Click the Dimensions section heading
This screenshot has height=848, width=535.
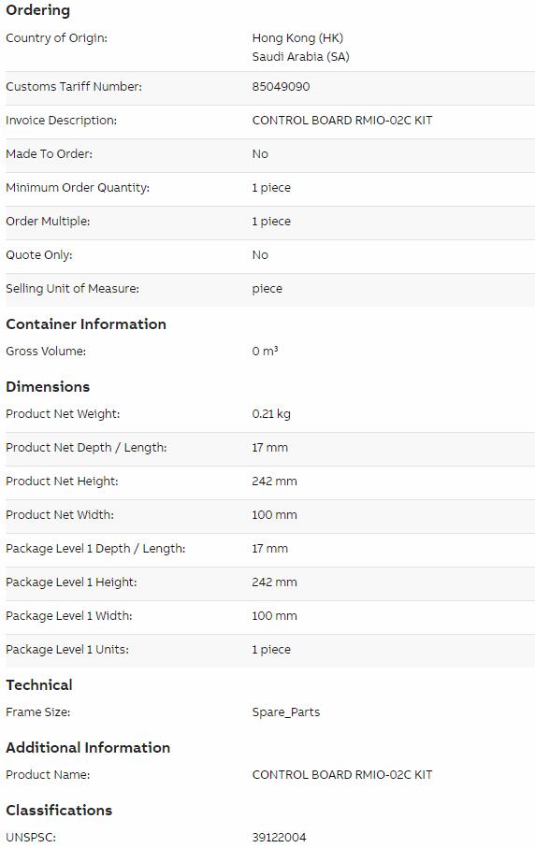click(48, 387)
